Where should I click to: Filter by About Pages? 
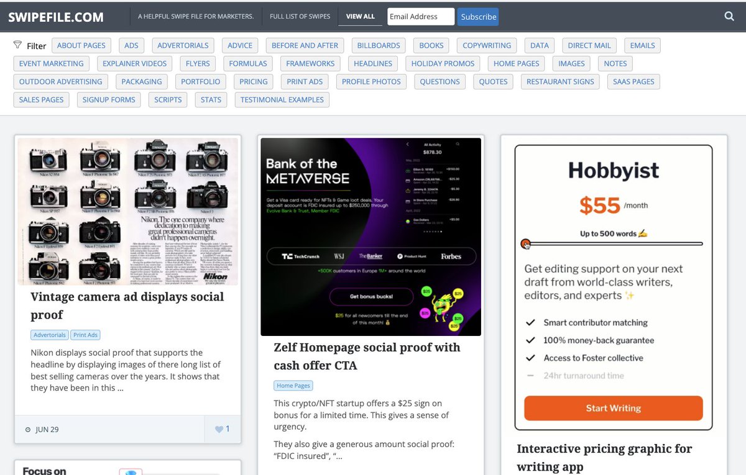coord(81,45)
